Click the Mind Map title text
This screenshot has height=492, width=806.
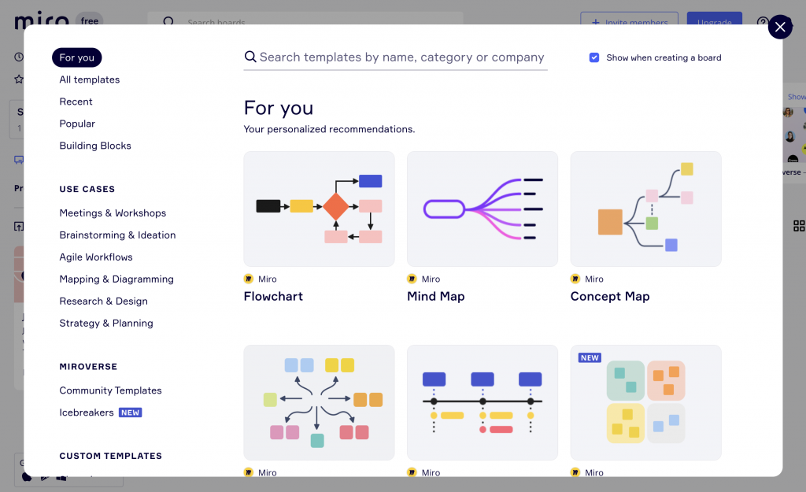pyautogui.click(x=436, y=297)
